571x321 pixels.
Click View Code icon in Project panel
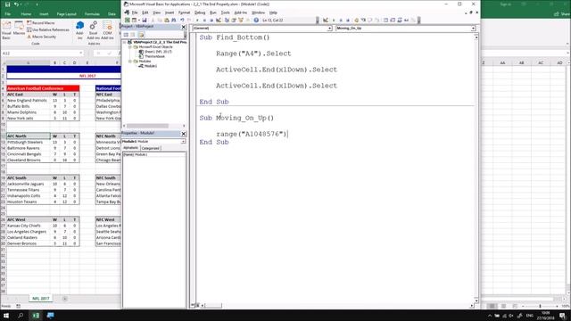click(126, 35)
